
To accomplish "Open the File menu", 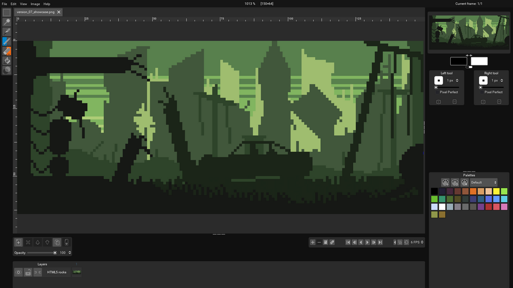I will point(4,4).
